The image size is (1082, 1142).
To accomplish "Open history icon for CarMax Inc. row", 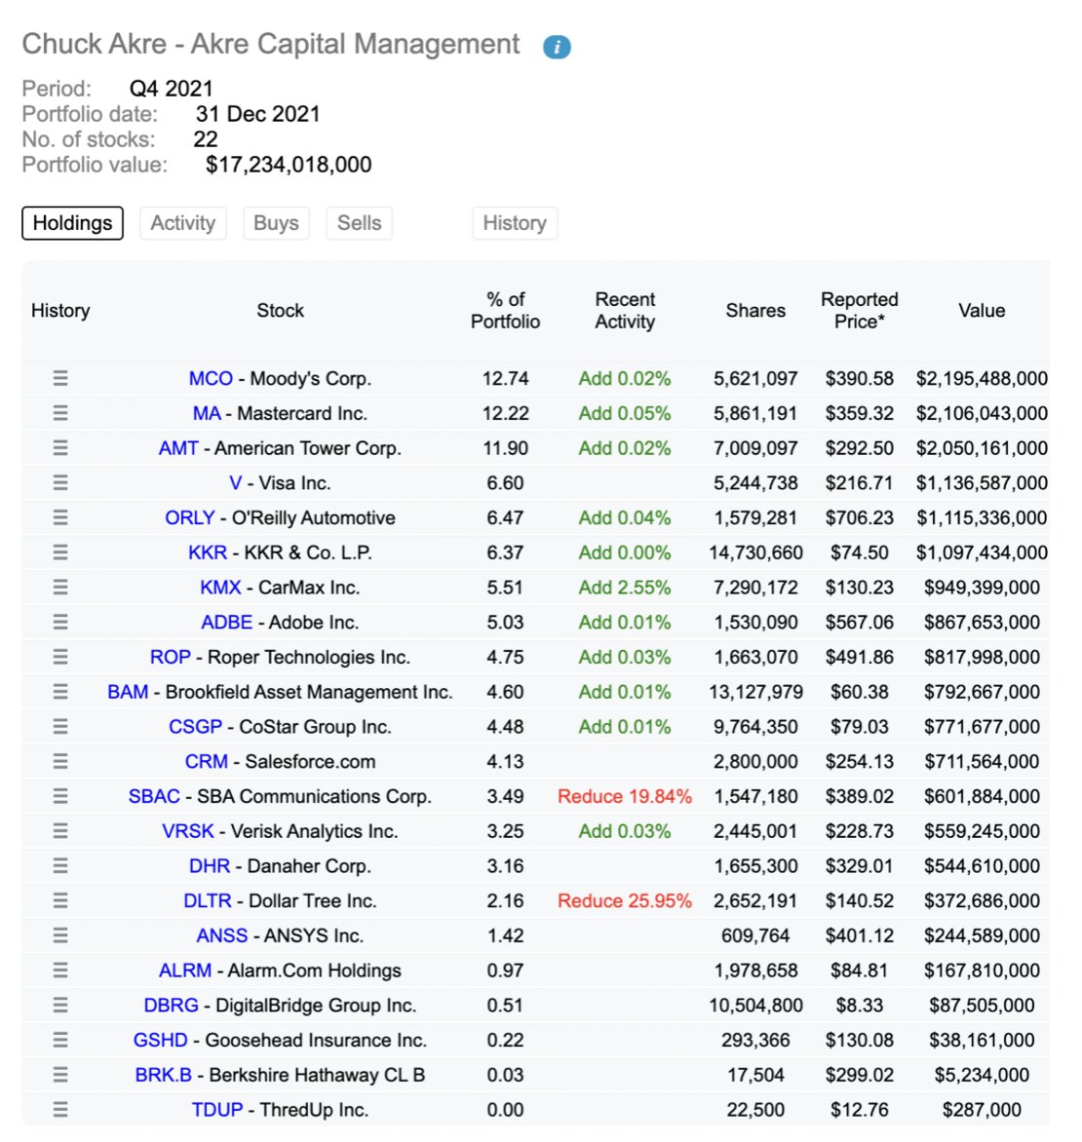I will (60, 587).
